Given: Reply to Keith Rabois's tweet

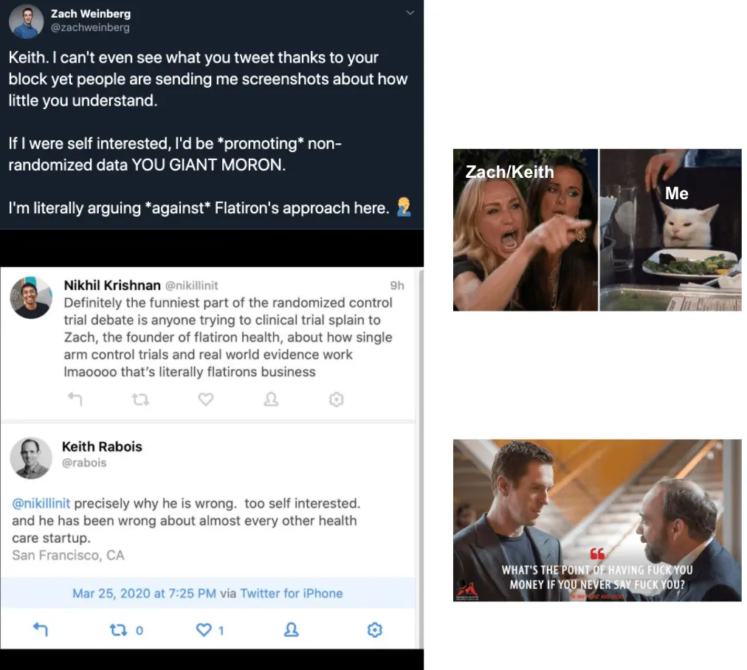Looking at the screenshot, I should point(41,629).
